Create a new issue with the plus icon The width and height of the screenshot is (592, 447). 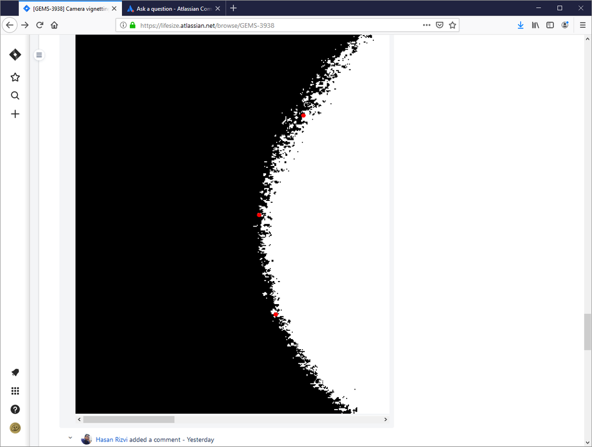tap(15, 114)
